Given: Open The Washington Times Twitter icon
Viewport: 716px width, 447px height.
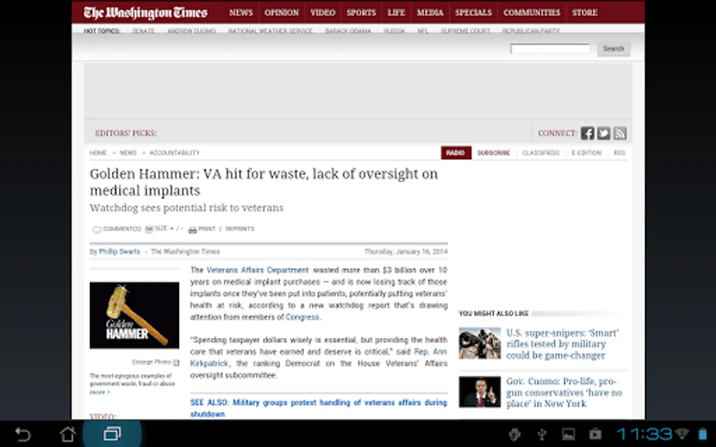Looking at the screenshot, I should tap(604, 133).
